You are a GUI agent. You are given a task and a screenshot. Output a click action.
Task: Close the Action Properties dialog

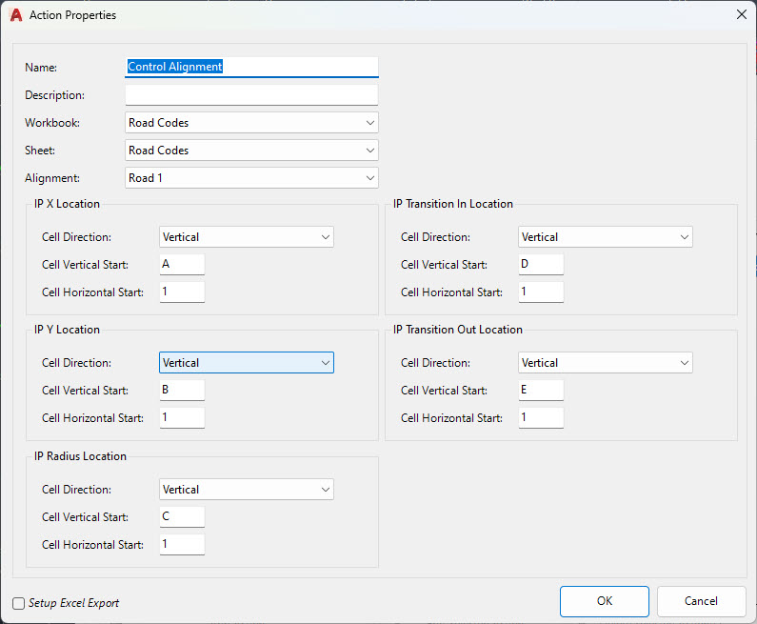pyautogui.click(x=742, y=14)
